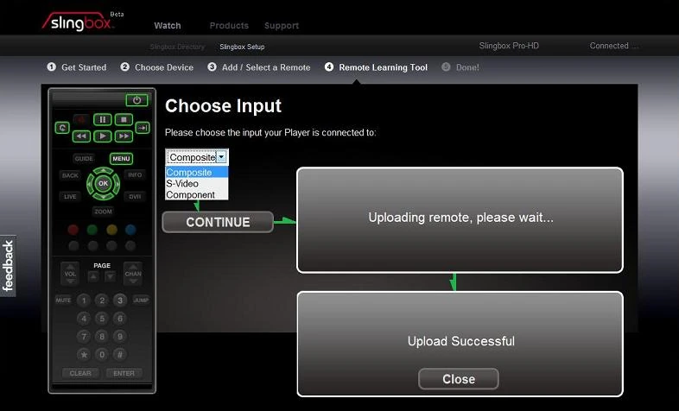Select Composite in the input list

[197, 172]
